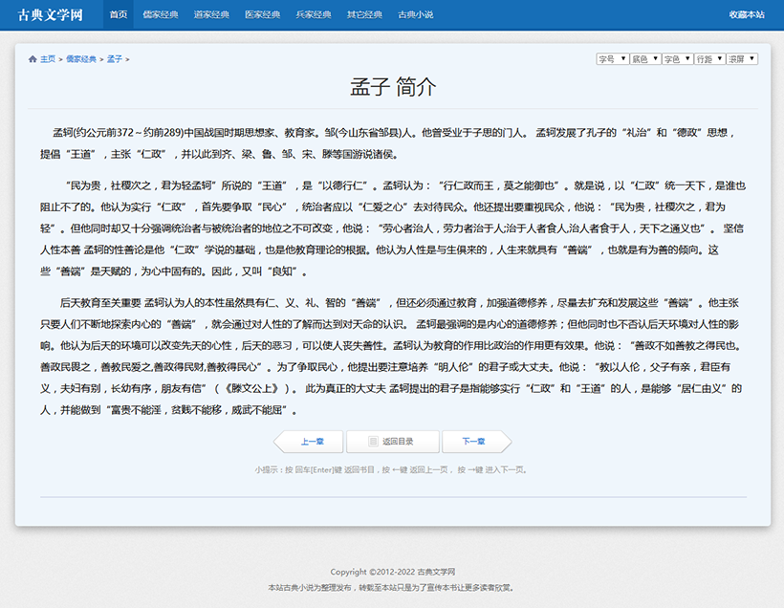Click the list icon on 返回目录 button
The width and height of the screenshot is (784, 608).
click(x=373, y=442)
